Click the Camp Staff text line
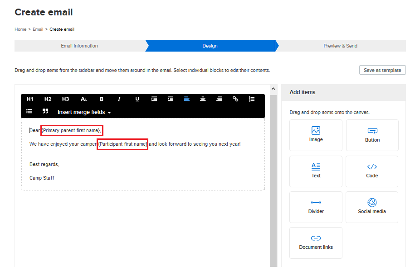The image size is (415, 271). tap(42, 178)
